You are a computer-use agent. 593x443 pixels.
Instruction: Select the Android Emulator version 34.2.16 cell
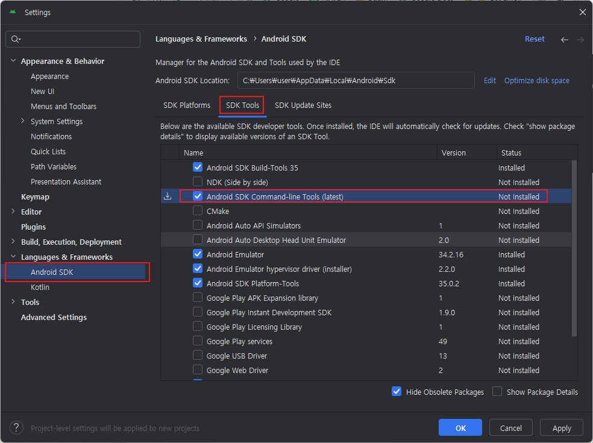point(451,254)
